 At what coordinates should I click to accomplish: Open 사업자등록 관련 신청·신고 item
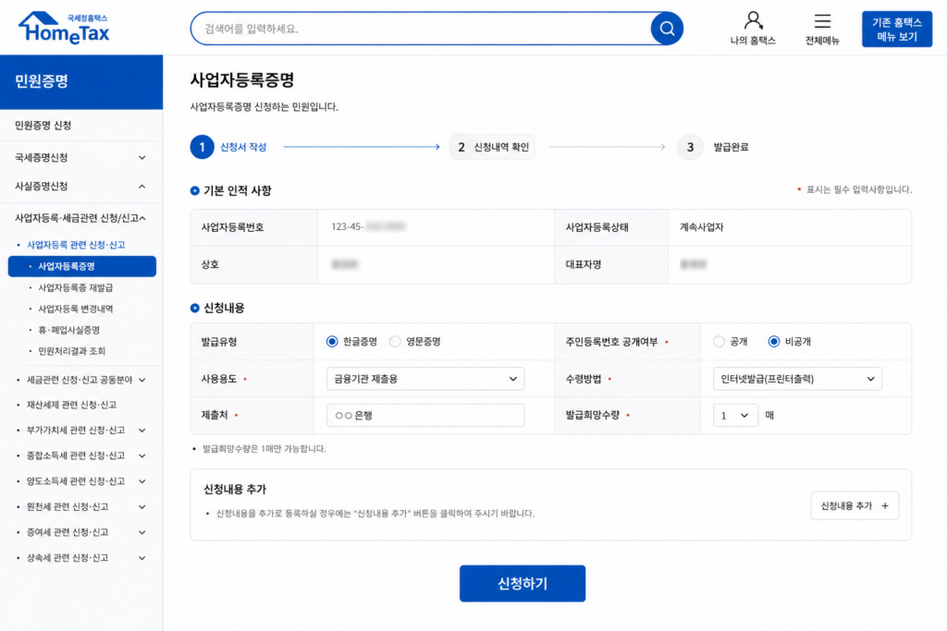point(76,245)
